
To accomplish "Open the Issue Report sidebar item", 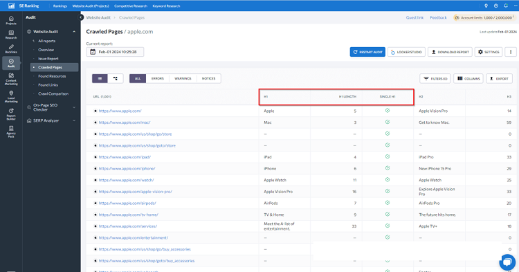I will (x=48, y=59).
